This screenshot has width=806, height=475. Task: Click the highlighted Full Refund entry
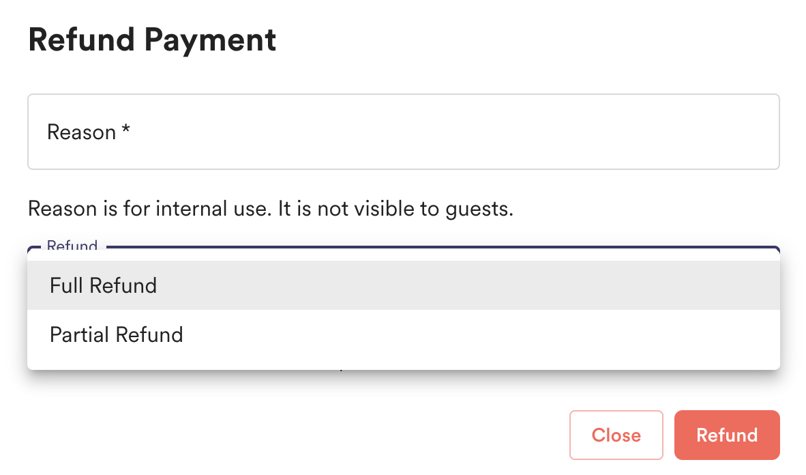point(103,285)
